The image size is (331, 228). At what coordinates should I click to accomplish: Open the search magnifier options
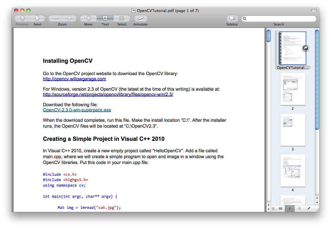(245, 18)
